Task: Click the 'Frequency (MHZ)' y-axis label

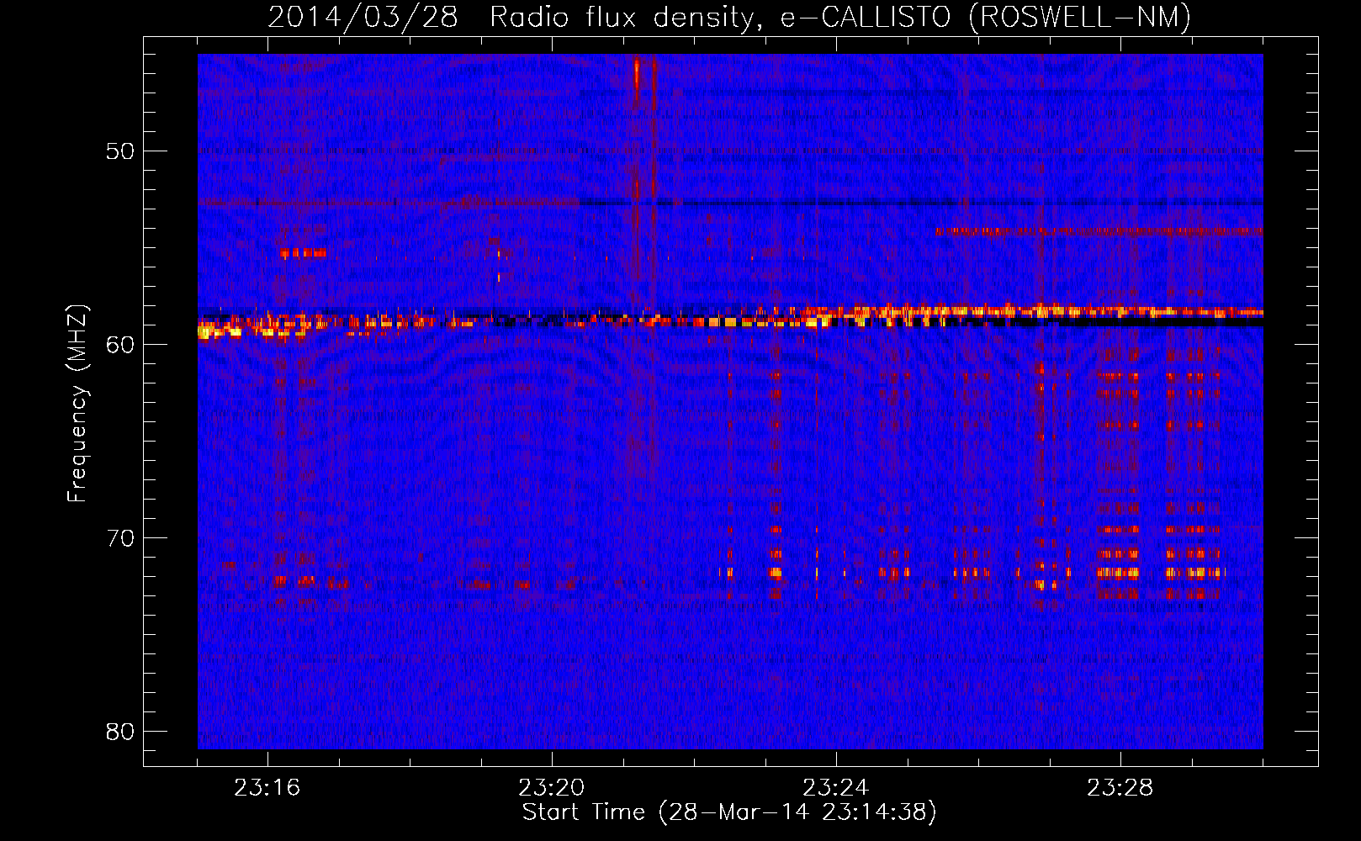Action: point(77,404)
